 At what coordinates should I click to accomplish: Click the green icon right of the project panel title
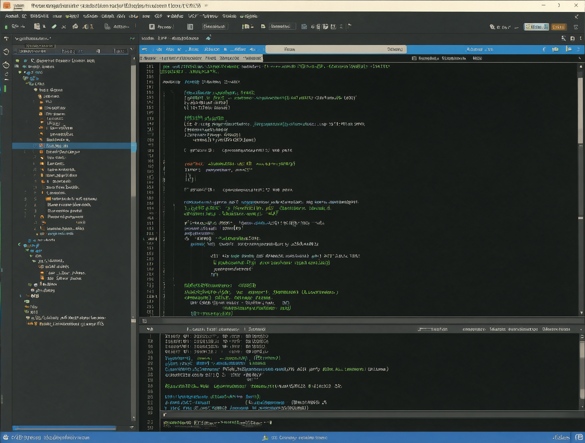point(132,39)
